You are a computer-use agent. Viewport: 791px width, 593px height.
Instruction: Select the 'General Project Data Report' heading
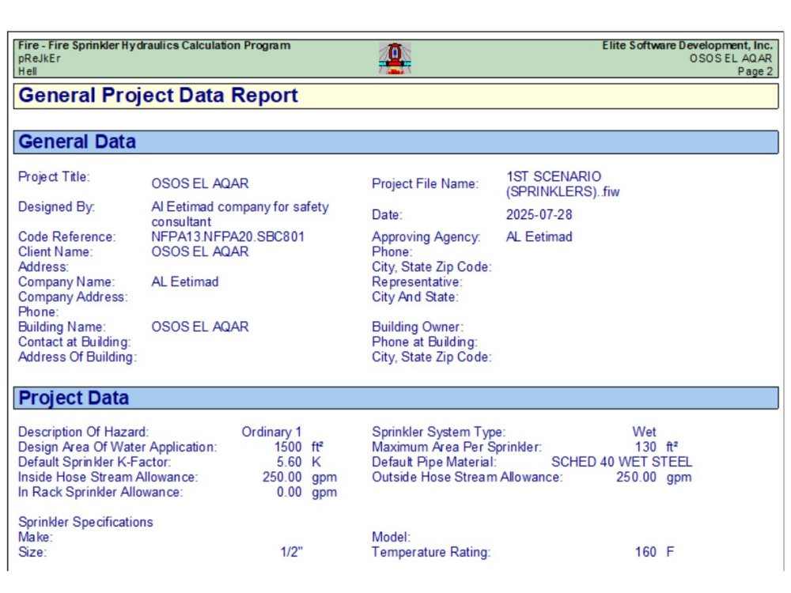tap(158, 96)
